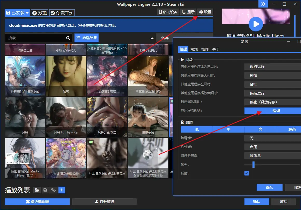This screenshot has height=210, width=301.
Task: Click 编辑 button for application rules
Action: [x=272, y=111]
